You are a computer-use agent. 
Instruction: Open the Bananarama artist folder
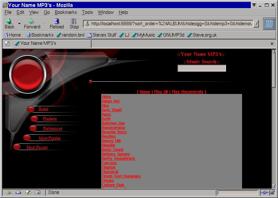pyautogui.click(x=113, y=128)
